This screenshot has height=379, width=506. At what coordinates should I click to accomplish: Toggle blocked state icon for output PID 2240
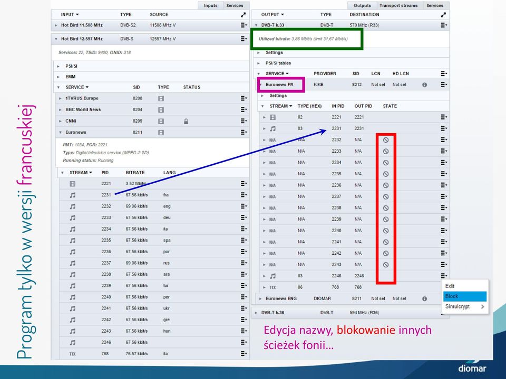[386, 231]
